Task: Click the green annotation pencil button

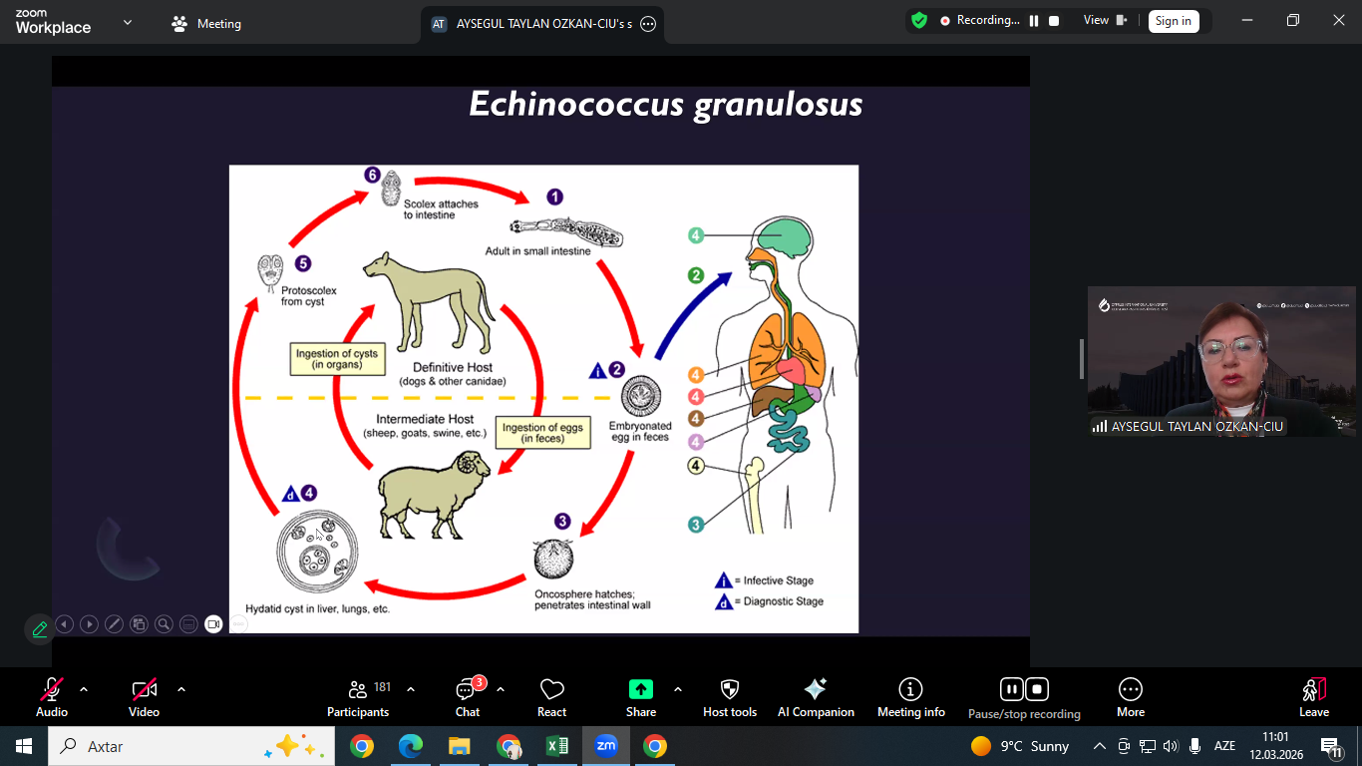Action: click(40, 629)
